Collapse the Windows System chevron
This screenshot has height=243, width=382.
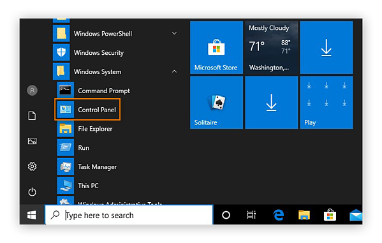175,71
